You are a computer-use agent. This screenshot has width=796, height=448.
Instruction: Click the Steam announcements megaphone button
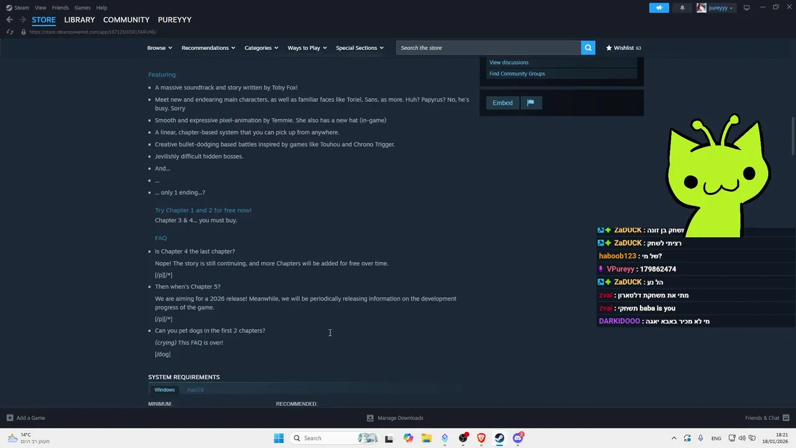point(659,7)
